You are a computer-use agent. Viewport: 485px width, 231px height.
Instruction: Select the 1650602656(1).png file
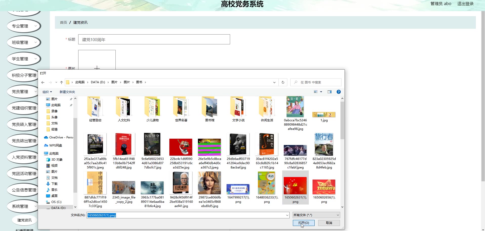tap(324, 191)
